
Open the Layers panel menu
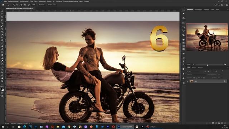point(228,68)
